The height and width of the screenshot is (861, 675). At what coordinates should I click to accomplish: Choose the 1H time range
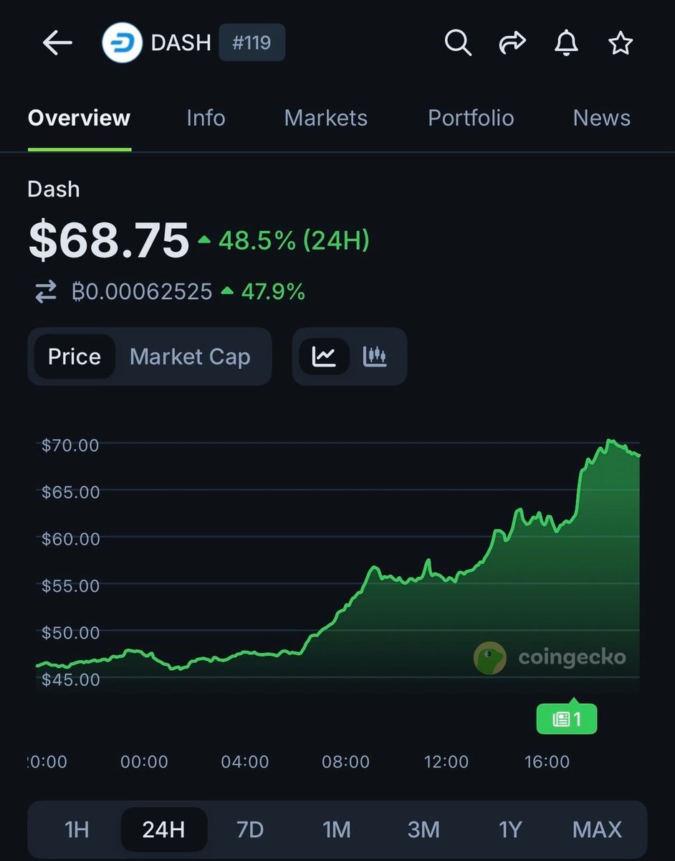(77, 830)
